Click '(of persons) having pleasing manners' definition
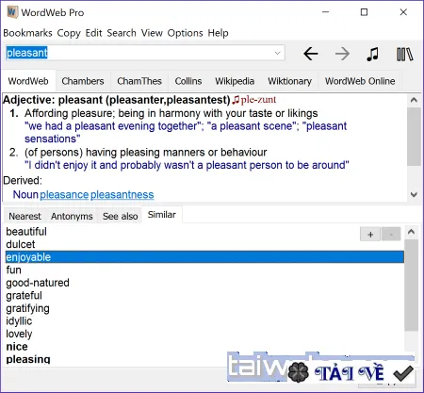The image size is (424, 393). point(146,153)
